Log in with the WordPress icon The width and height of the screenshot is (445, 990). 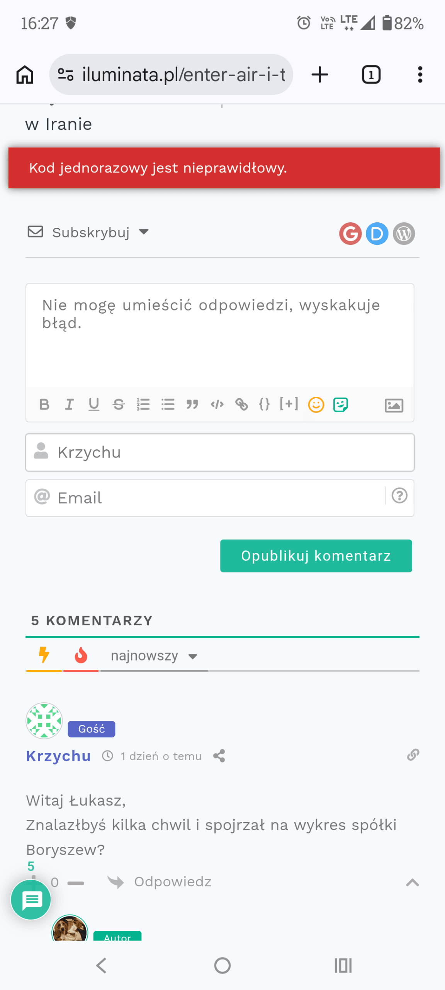[404, 234]
